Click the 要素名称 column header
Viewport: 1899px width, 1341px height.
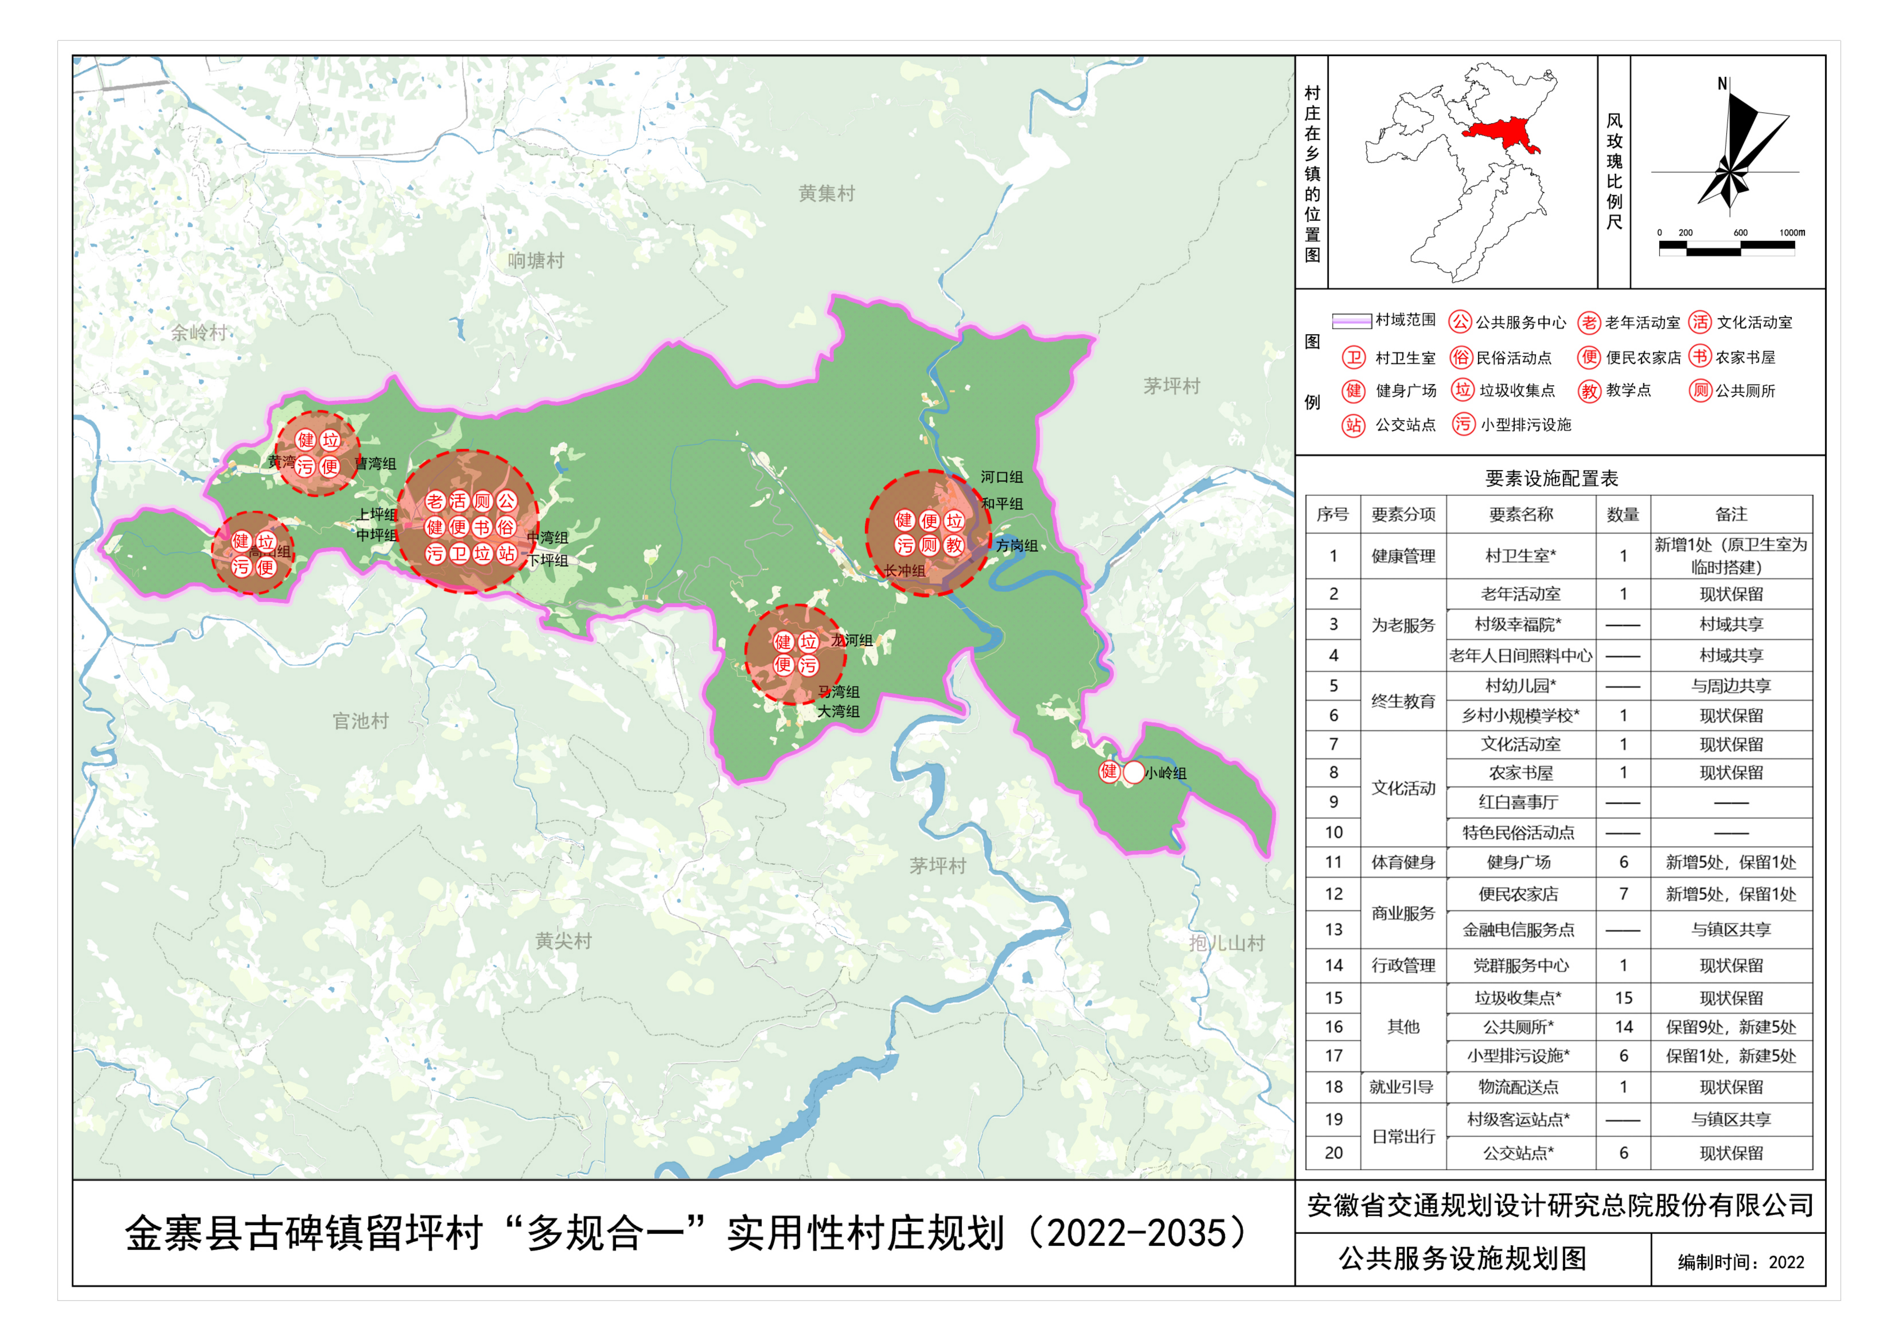point(1521,514)
